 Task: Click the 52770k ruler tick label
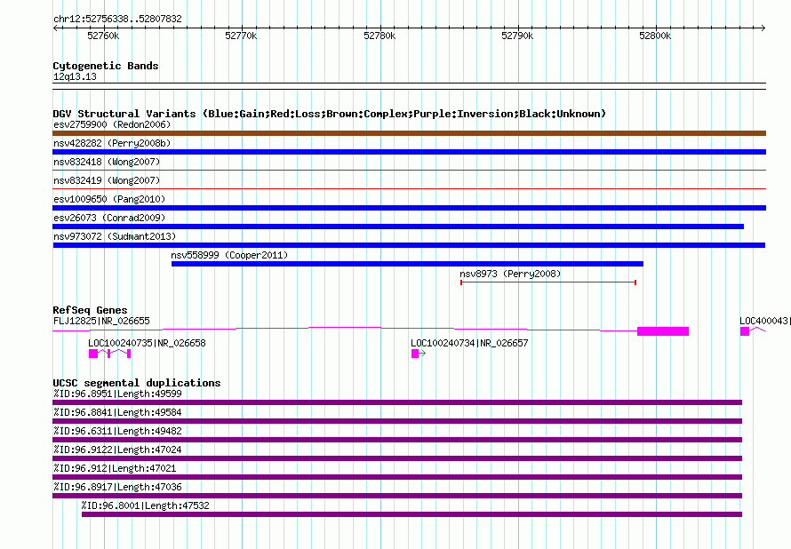(x=241, y=36)
